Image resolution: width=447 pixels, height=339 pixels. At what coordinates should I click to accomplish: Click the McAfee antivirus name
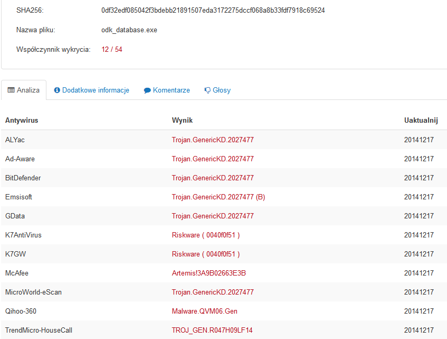17,273
